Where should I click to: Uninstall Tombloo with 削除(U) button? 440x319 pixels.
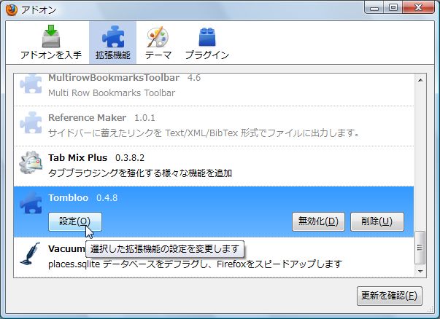(x=377, y=221)
